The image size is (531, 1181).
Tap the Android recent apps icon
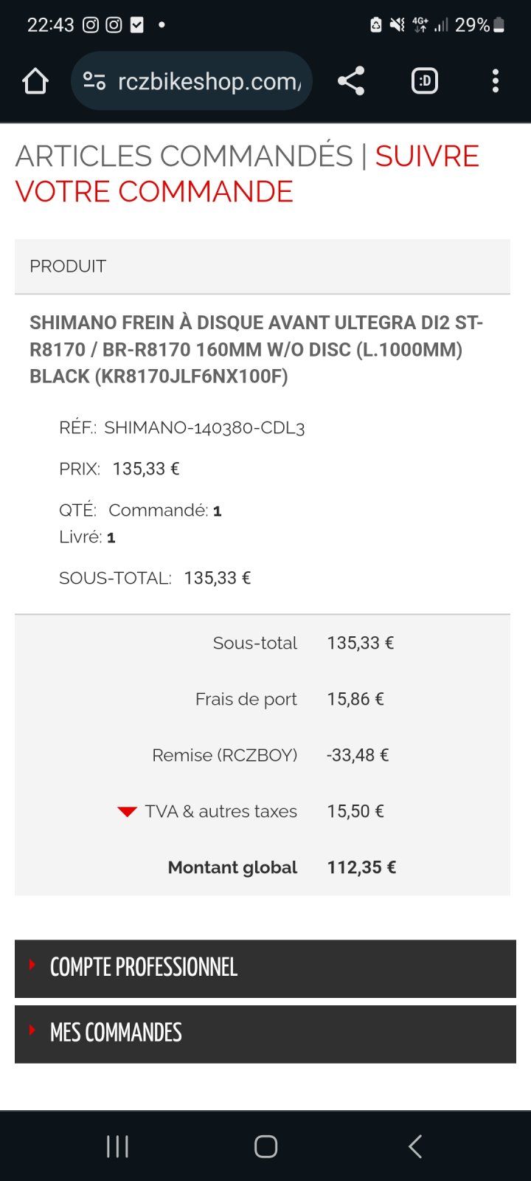point(118,1146)
